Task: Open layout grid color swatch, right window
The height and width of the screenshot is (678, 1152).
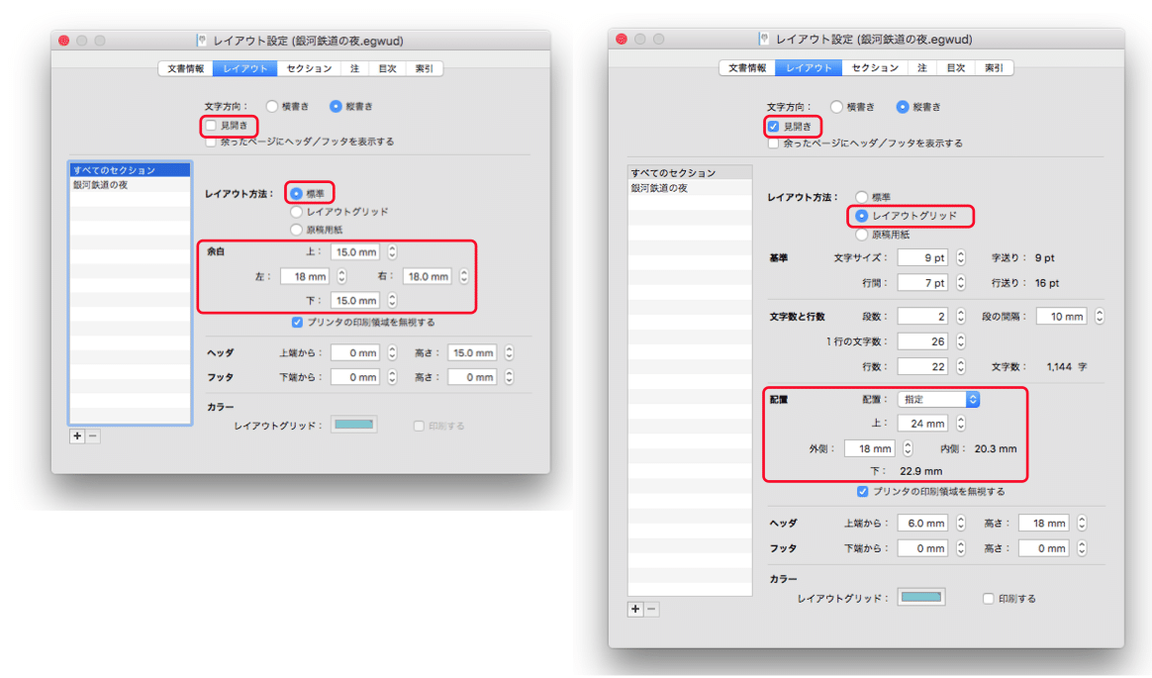Action: 921,597
